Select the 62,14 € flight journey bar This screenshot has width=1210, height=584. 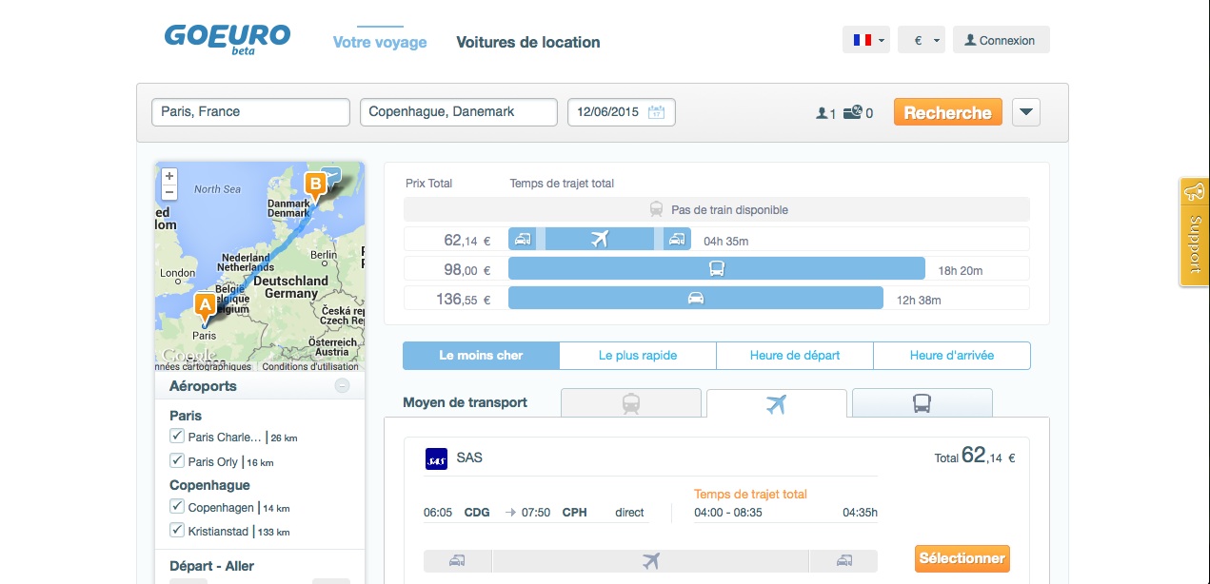599,239
